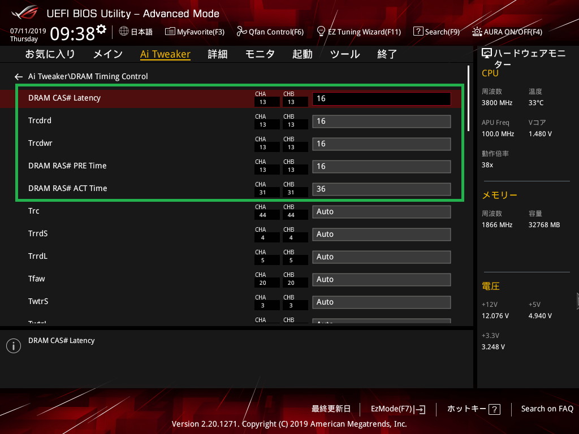Image resolution: width=579 pixels, height=434 pixels.
Task: Click the hardware monitor icon
Action: tap(487, 54)
